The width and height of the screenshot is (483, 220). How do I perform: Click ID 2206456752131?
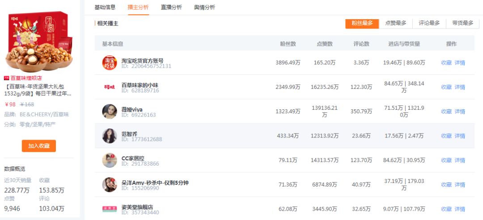click(x=146, y=66)
